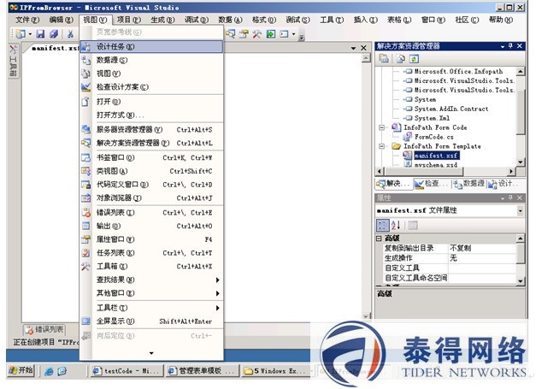Switch to the 设计 panel tab

coord(502,184)
